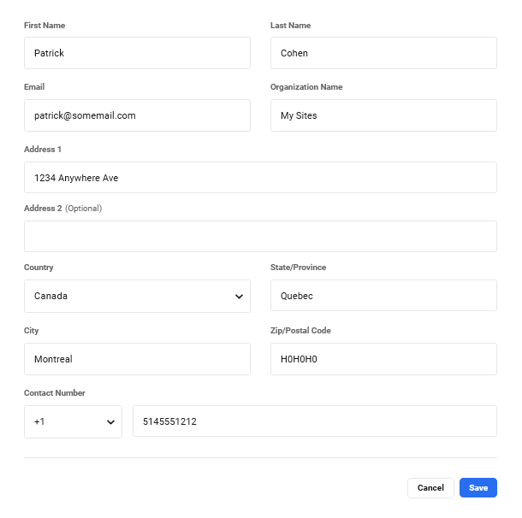Click the Contact Number field 5145551212

[x=315, y=421]
